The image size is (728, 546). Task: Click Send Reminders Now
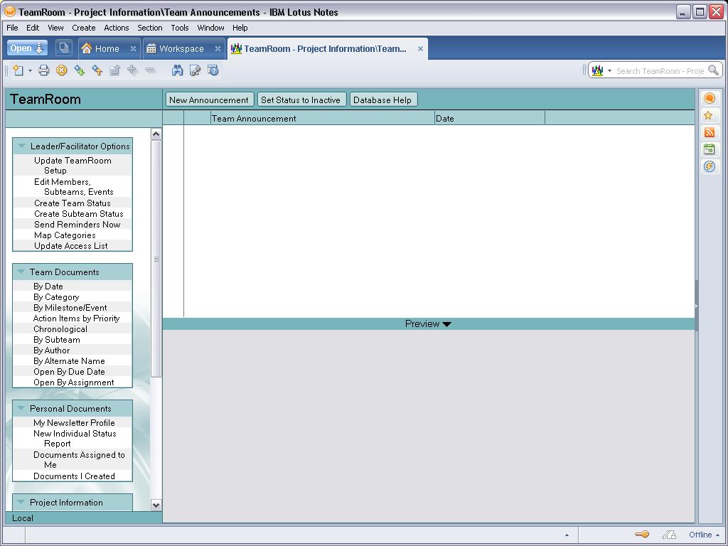77,224
